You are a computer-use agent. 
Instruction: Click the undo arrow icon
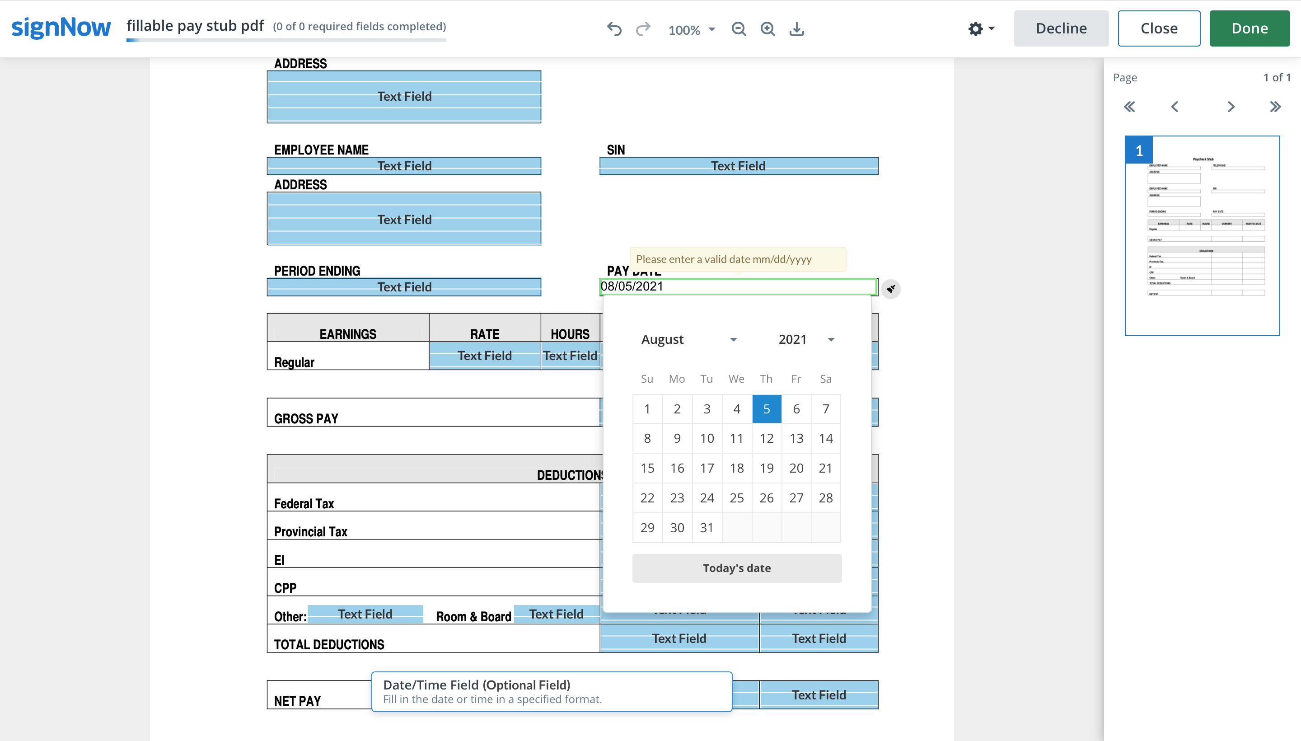pyautogui.click(x=614, y=29)
